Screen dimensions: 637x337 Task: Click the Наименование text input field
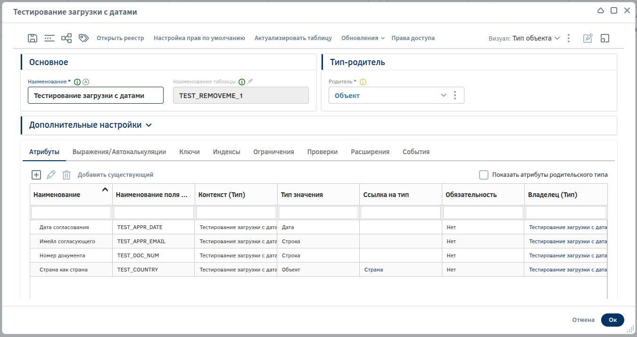click(96, 95)
